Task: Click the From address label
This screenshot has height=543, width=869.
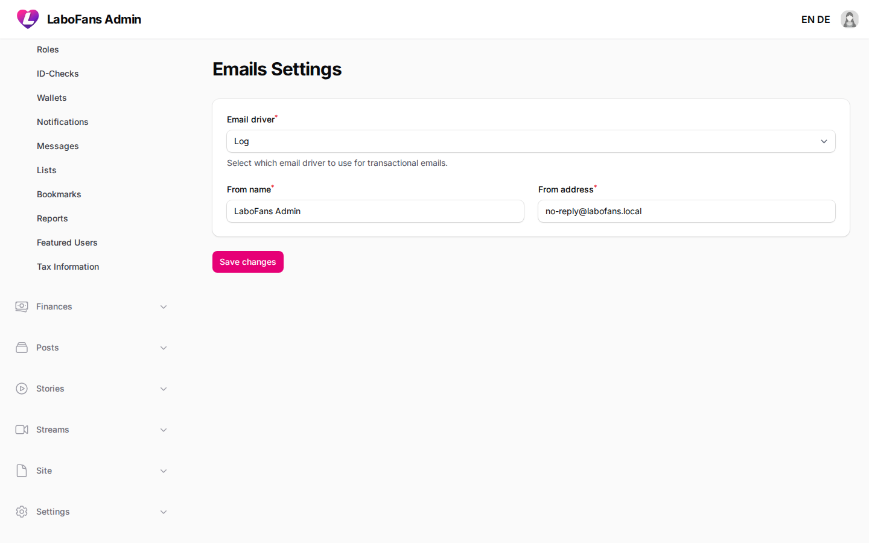Action: point(566,189)
